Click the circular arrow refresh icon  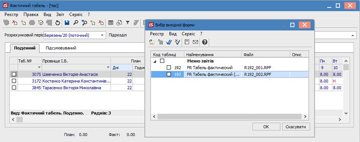click(57, 22)
